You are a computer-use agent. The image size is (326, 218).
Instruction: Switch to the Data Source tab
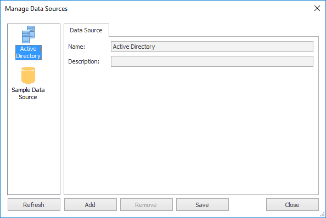[86, 30]
